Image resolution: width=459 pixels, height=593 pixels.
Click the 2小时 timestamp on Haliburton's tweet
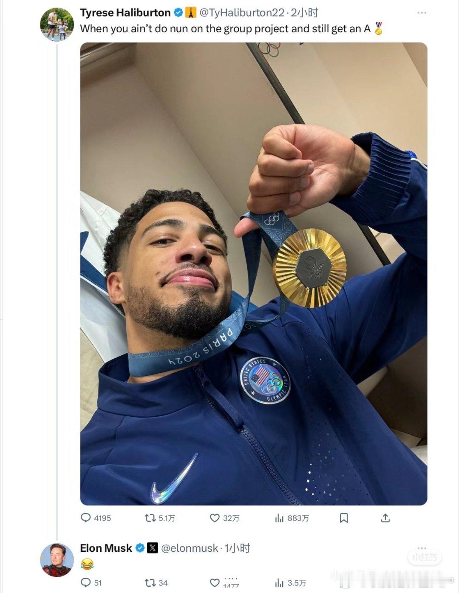point(304,13)
